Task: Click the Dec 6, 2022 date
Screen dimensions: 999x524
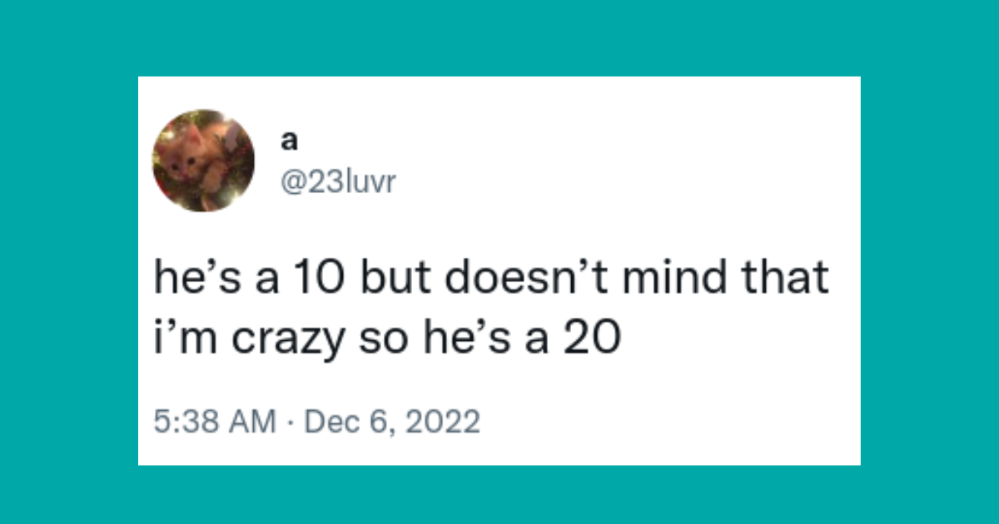Action: pyautogui.click(x=392, y=423)
